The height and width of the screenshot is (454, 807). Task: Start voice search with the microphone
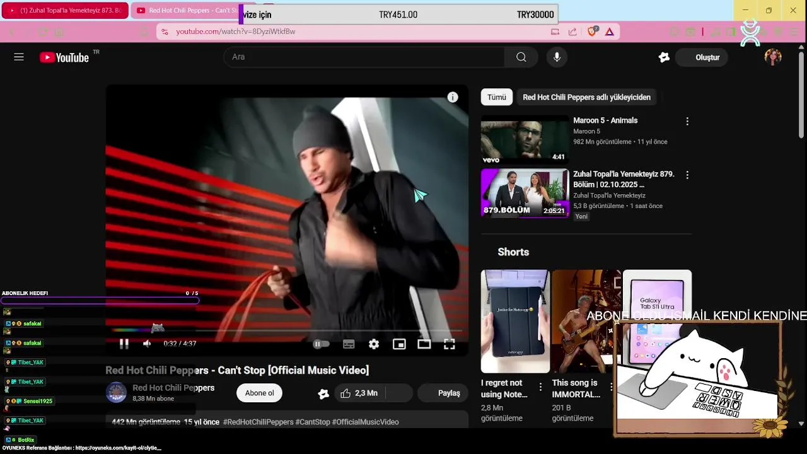coord(557,57)
